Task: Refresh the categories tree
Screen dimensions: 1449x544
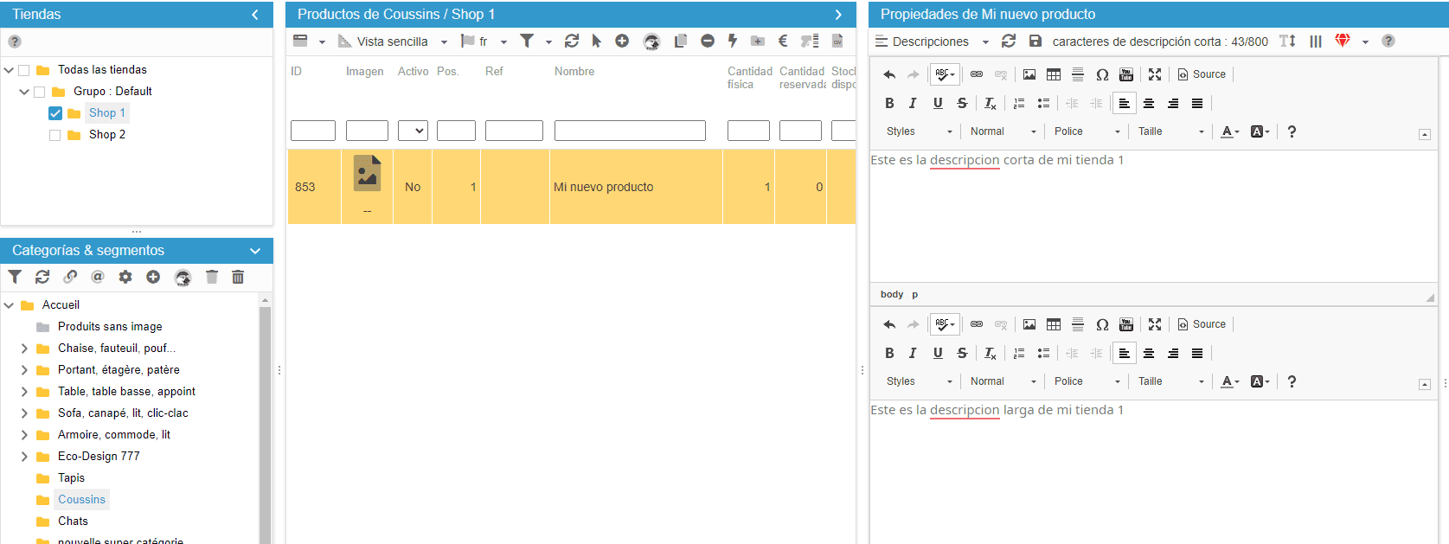Action: pos(42,277)
